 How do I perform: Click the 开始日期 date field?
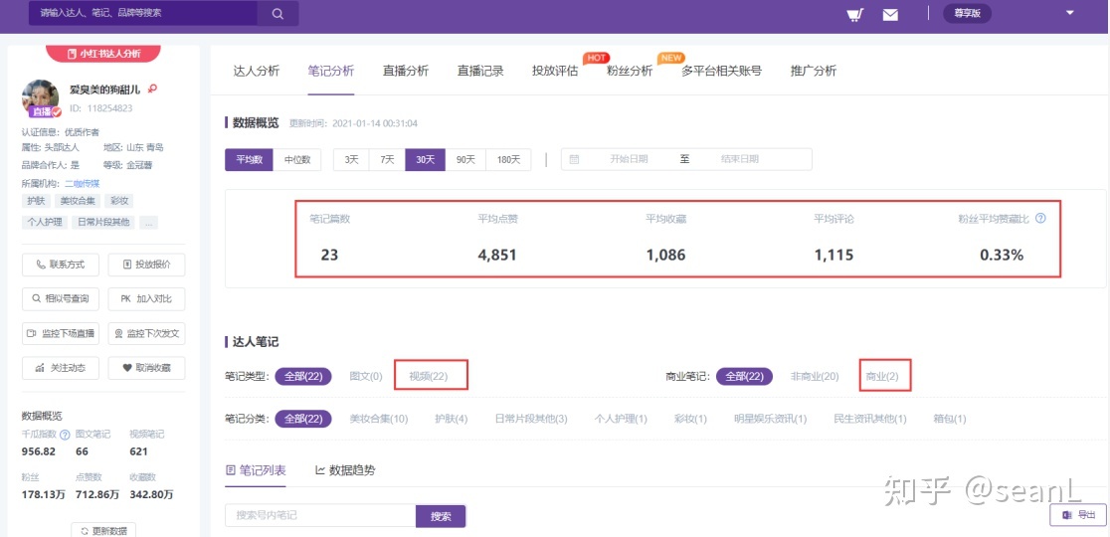(629, 160)
